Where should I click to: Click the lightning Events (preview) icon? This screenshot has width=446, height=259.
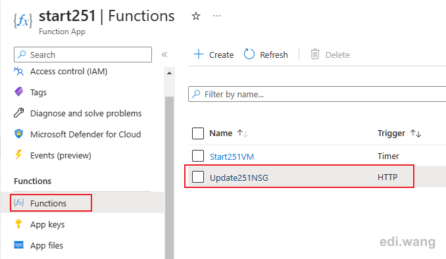[x=19, y=155]
